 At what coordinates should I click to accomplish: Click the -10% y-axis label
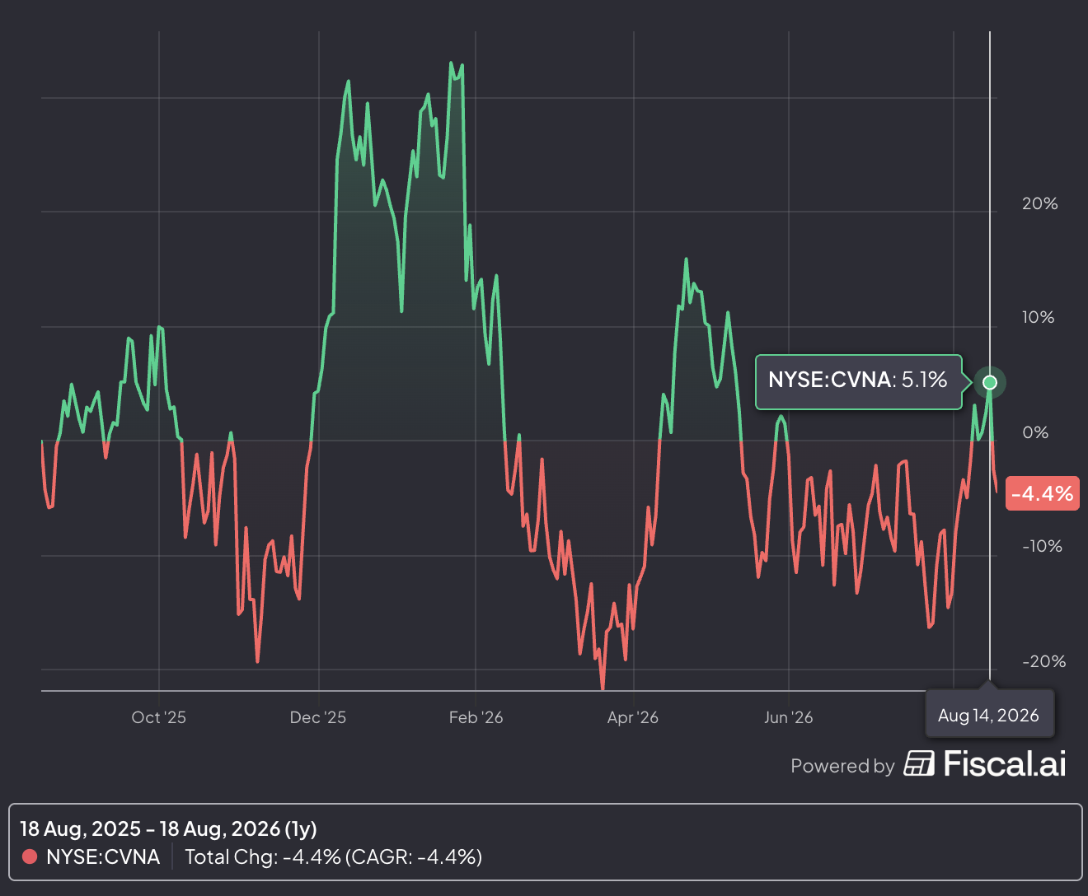click(x=1043, y=546)
